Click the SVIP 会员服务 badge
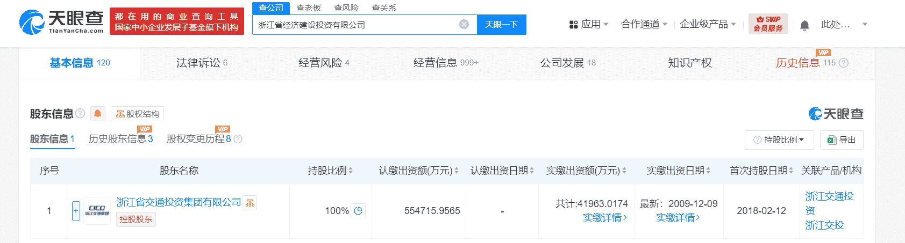 point(768,24)
